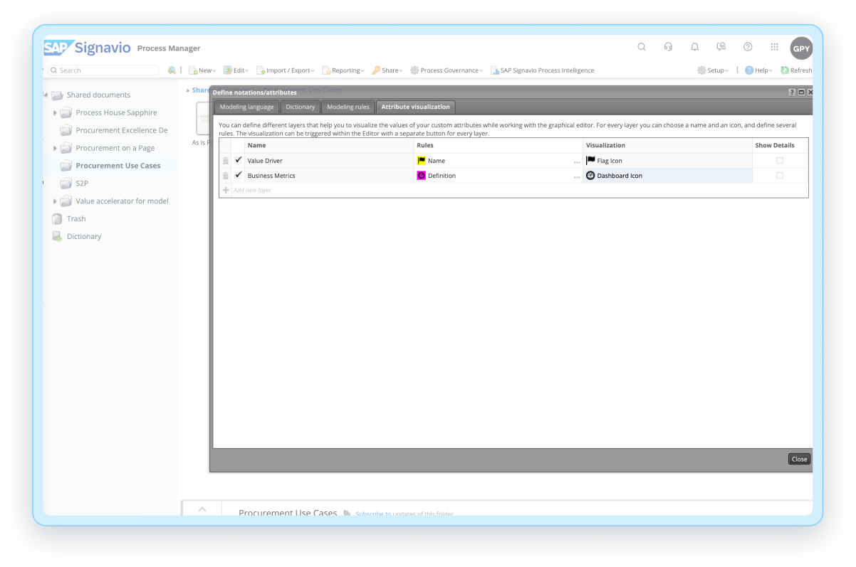Click the Subscribe to link
The image size is (856, 567).
372,514
